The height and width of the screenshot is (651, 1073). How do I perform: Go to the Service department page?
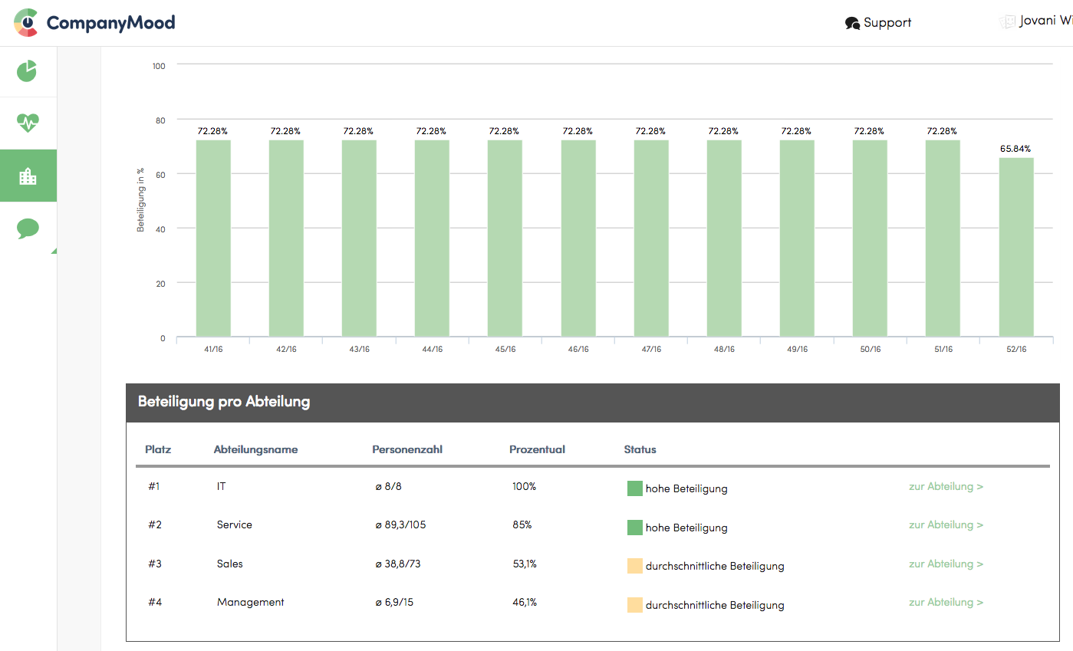tap(946, 525)
